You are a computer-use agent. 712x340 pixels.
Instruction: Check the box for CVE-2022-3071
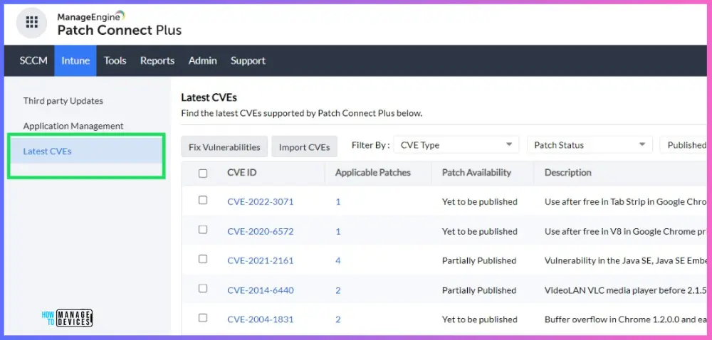coord(203,201)
